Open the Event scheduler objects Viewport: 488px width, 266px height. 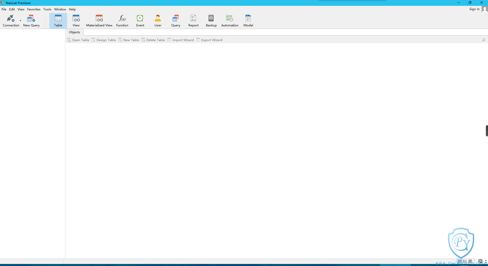[x=140, y=21]
